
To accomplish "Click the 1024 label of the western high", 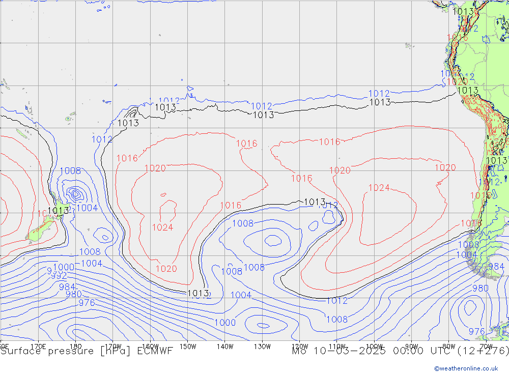I will pyautogui.click(x=163, y=227).
